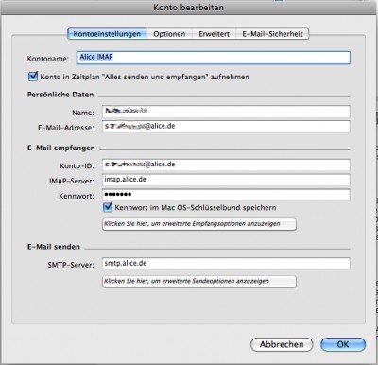
Task: Select the Erweitert tab
Action: (x=215, y=34)
